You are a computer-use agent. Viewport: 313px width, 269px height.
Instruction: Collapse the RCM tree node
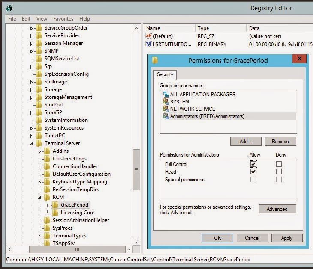(39, 198)
